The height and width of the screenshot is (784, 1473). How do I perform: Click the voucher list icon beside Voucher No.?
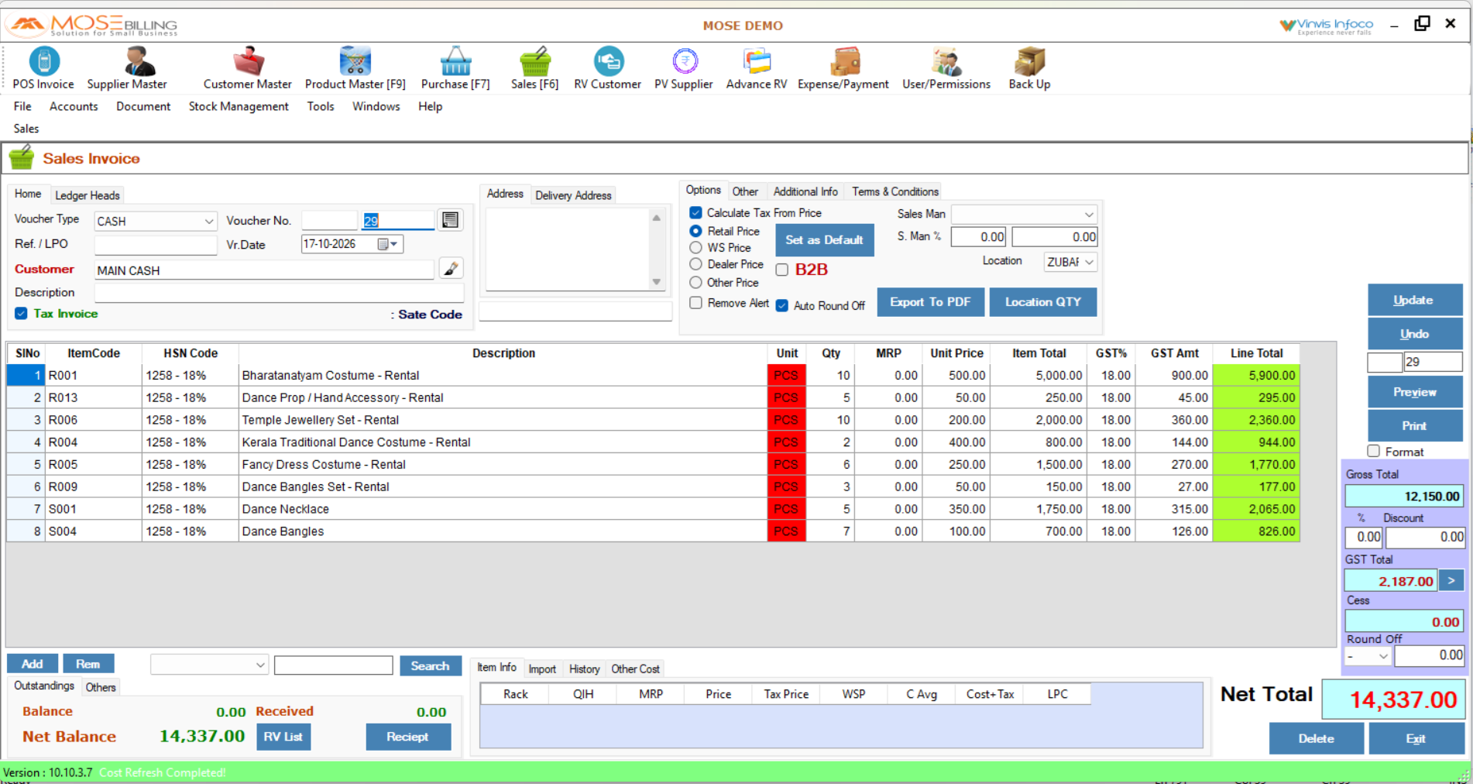coord(450,220)
